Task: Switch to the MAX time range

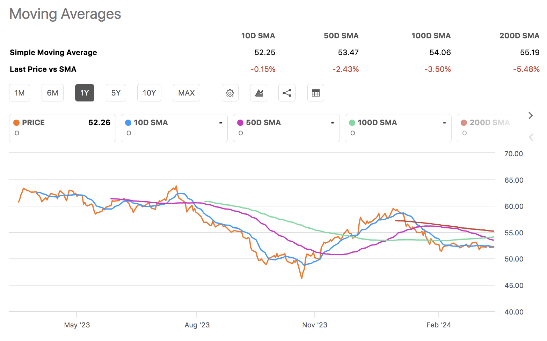Action: pos(186,93)
